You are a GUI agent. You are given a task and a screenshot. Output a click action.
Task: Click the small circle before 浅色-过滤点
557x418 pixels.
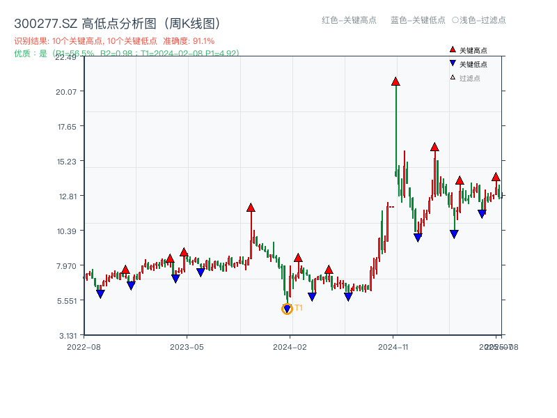coord(455,20)
